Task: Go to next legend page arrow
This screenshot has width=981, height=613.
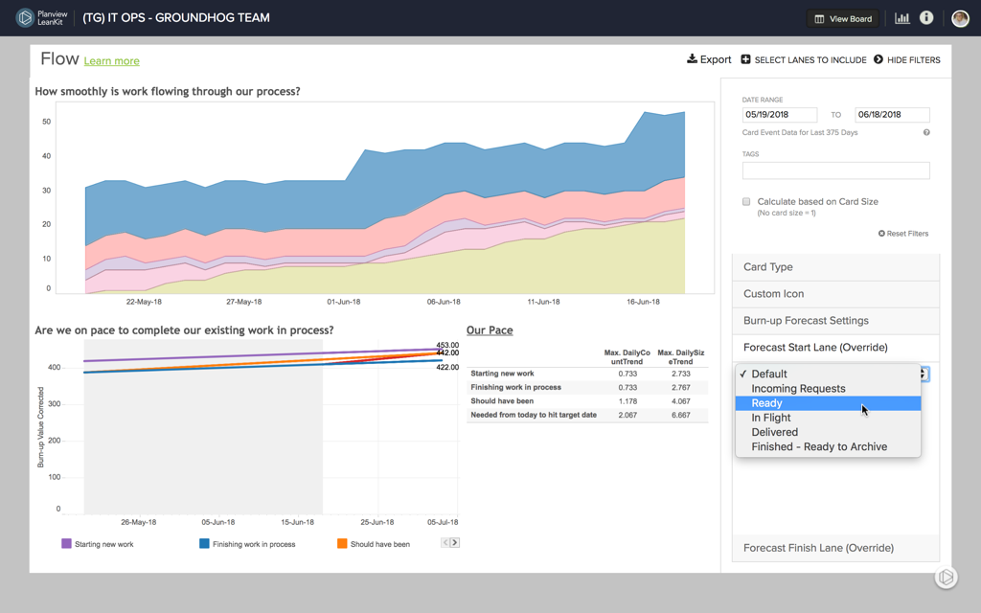Action: 455,543
